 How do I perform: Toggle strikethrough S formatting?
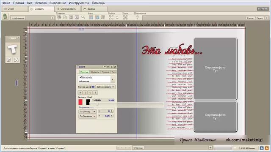pos(95,92)
